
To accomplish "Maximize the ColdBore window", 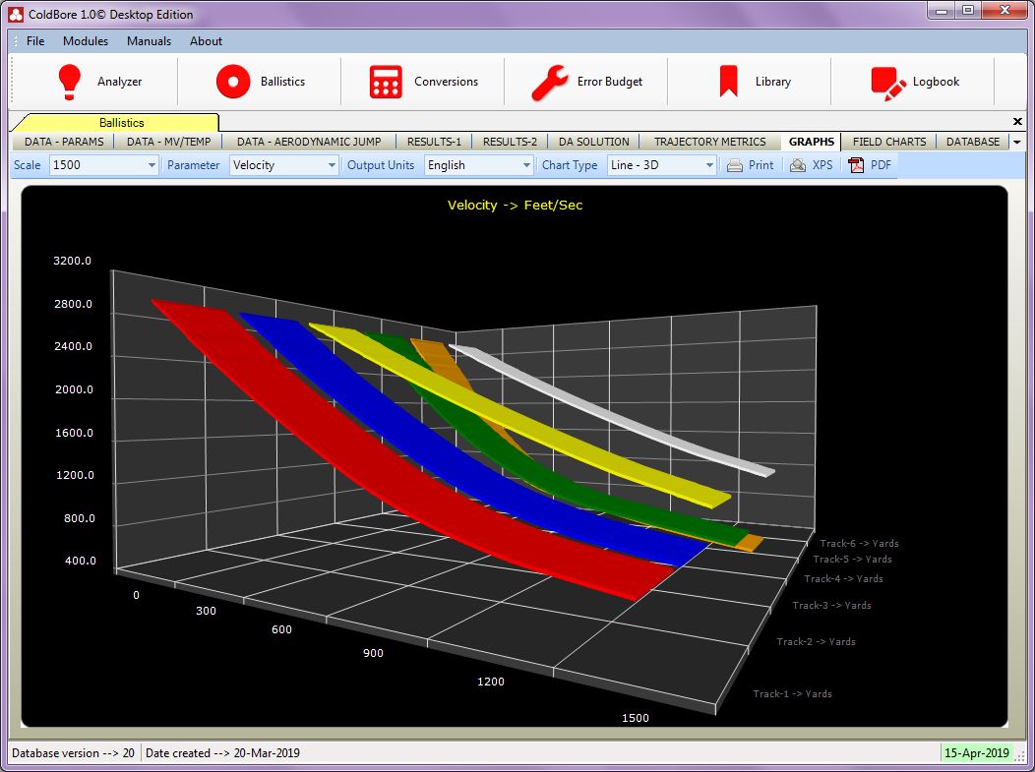I will pyautogui.click(x=968, y=11).
